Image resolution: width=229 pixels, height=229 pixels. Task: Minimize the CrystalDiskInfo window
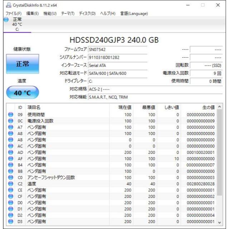[188, 5]
